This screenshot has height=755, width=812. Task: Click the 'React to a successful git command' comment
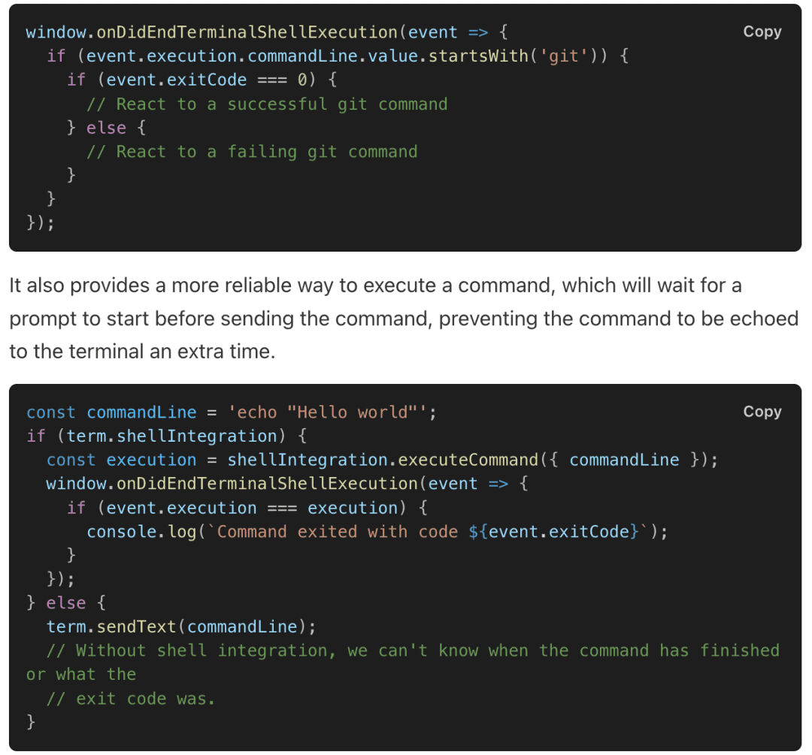[267, 104]
